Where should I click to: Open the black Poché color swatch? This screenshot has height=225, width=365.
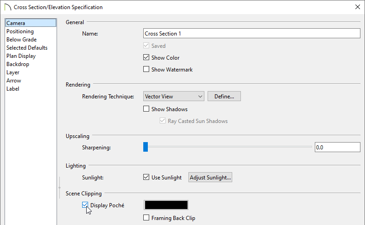point(166,205)
